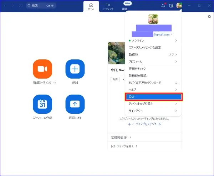This screenshot has height=176, width=214.
Task: Open アカウントを切り替え submenu
Action: pyautogui.click(x=153, y=104)
